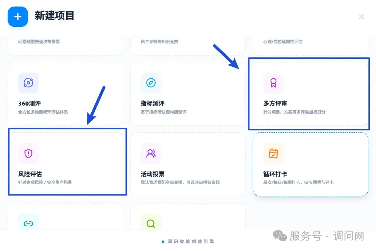This screenshot has height=251, width=376.
Task: Open the 多方评审 title
Action: [275, 103]
